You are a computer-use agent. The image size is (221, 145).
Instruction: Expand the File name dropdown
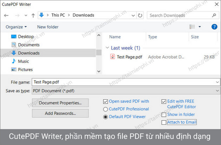click(x=217, y=82)
